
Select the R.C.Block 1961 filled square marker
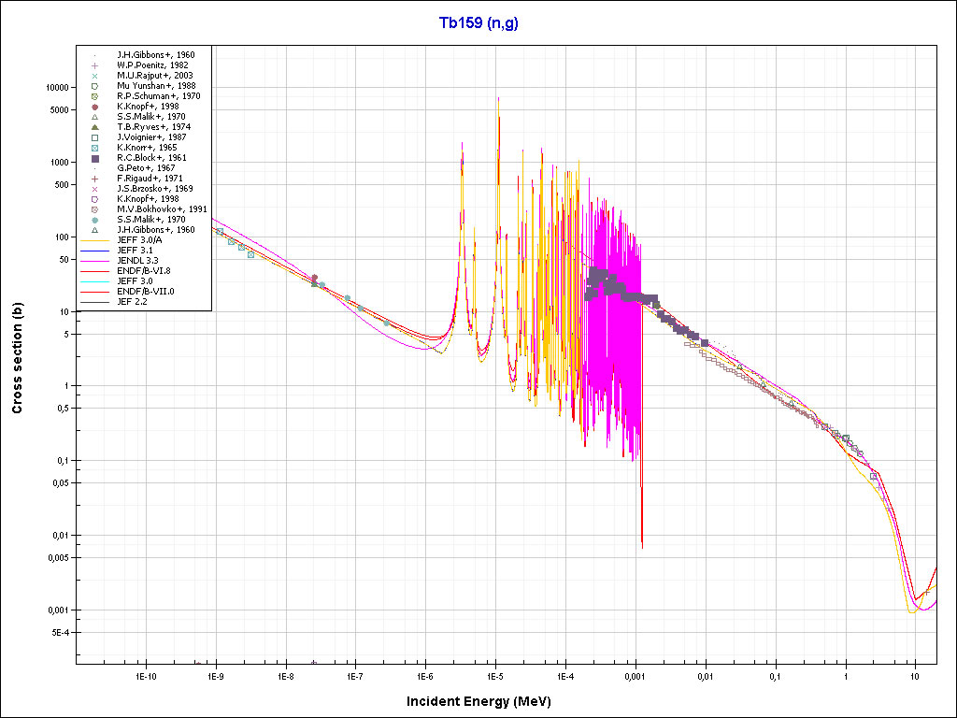[94, 158]
